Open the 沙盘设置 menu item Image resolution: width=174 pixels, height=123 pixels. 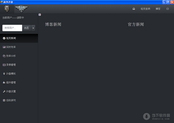tap(19, 91)
